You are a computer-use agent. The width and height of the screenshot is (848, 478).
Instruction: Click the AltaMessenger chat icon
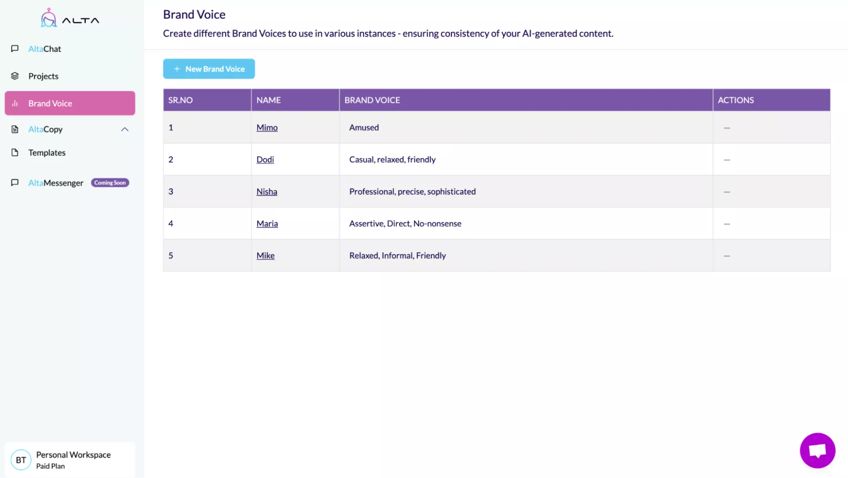click(x=15, y=182)
